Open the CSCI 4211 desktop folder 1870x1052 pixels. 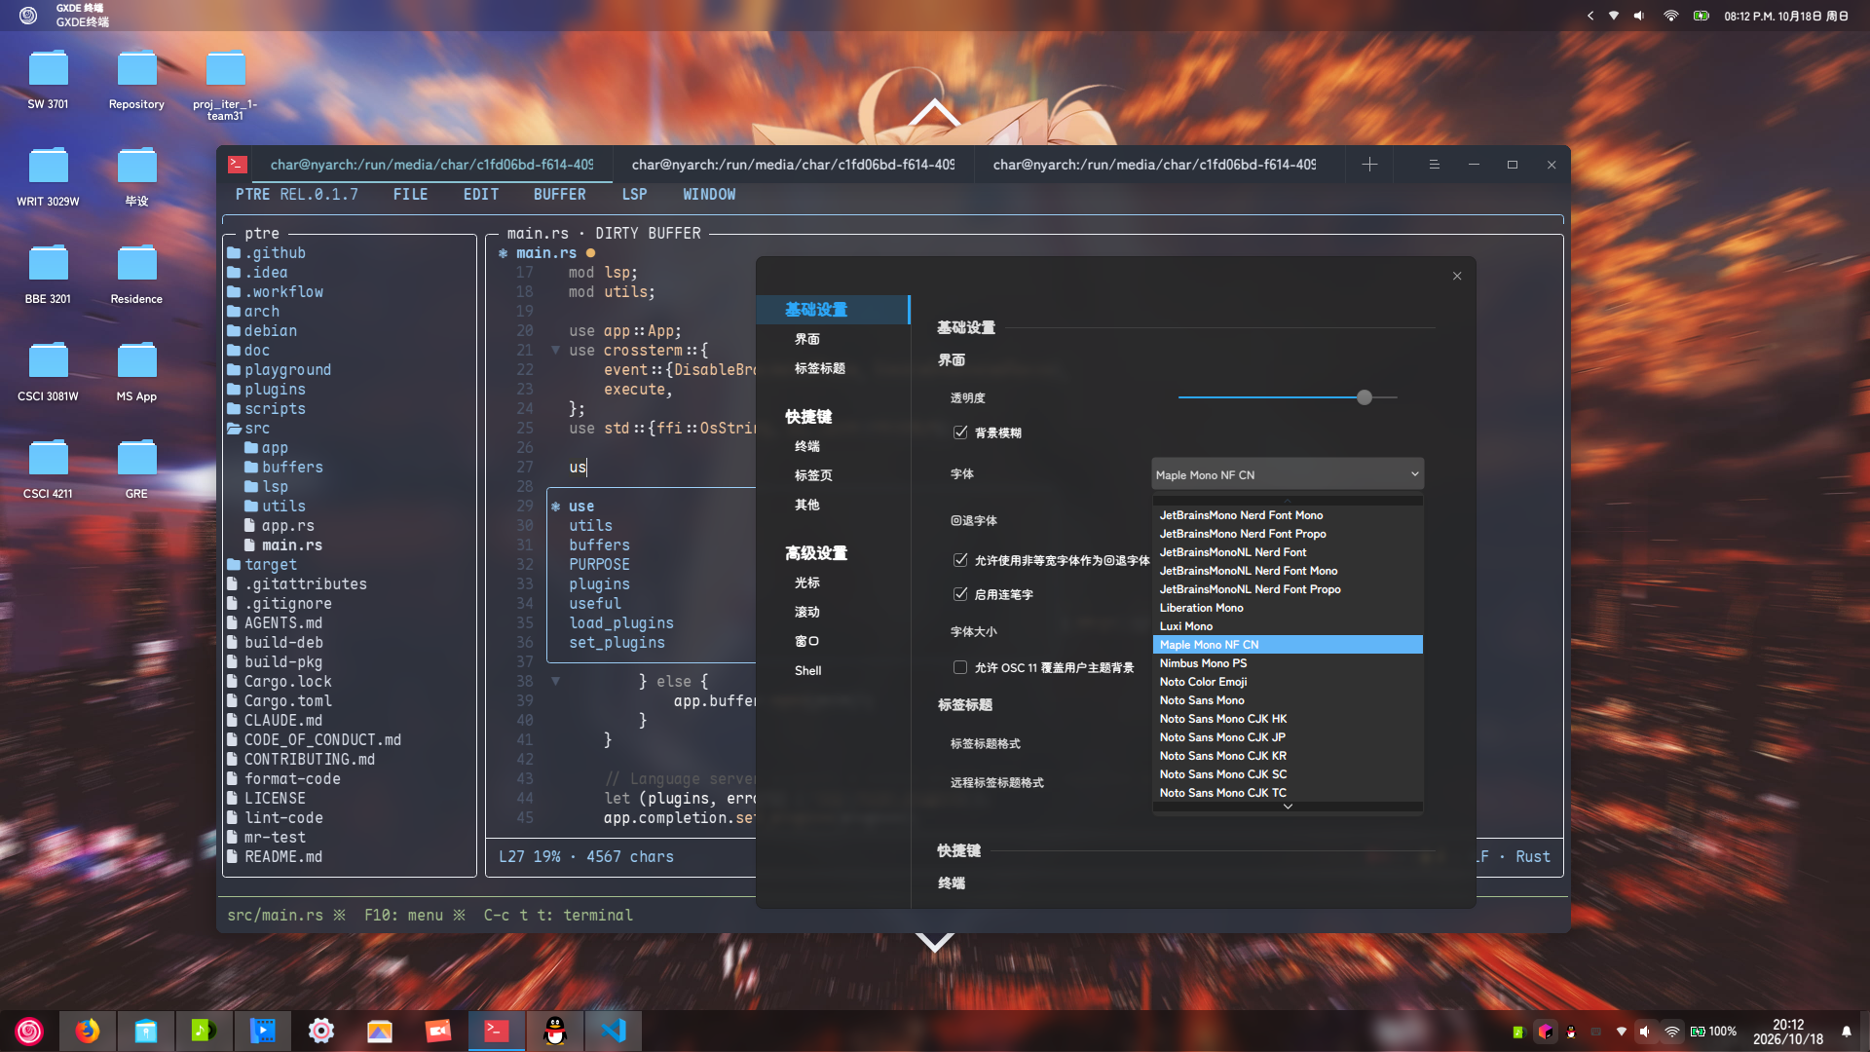[x=48, y=469]
